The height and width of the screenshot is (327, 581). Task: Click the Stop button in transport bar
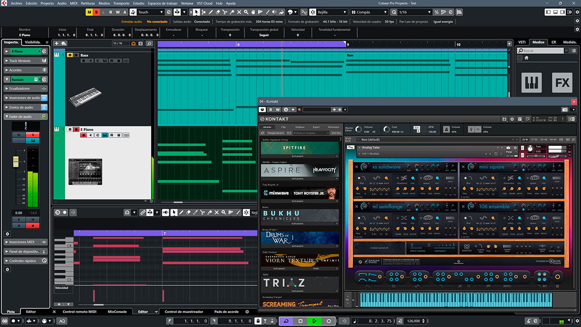(300, 321)
